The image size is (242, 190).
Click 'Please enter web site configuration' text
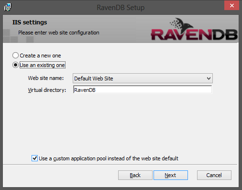59,33
